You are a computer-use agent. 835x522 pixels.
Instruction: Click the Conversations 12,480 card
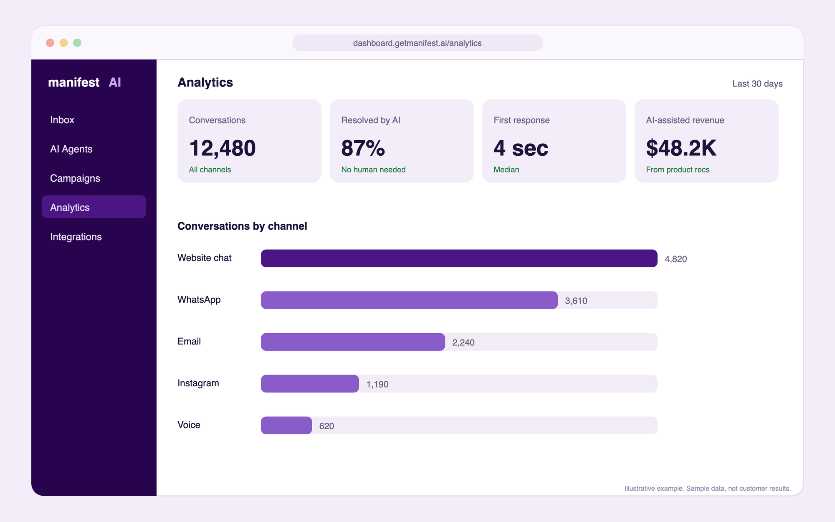[x=249, y=141]
